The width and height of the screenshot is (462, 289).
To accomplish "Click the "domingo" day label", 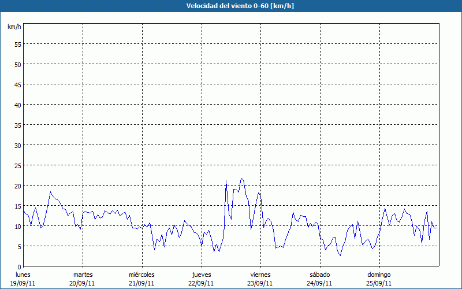I will click(379, 275).
